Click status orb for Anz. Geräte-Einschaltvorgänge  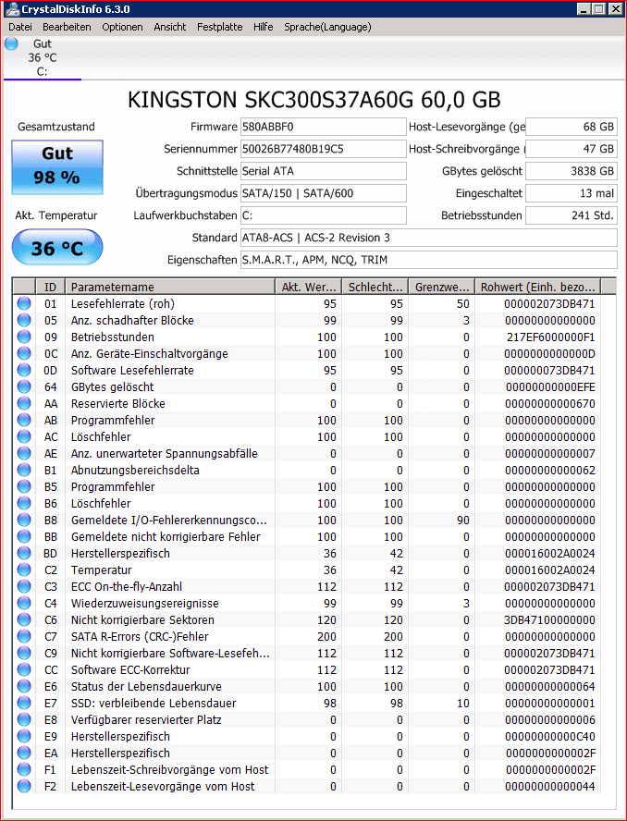(x=23, y=353)
